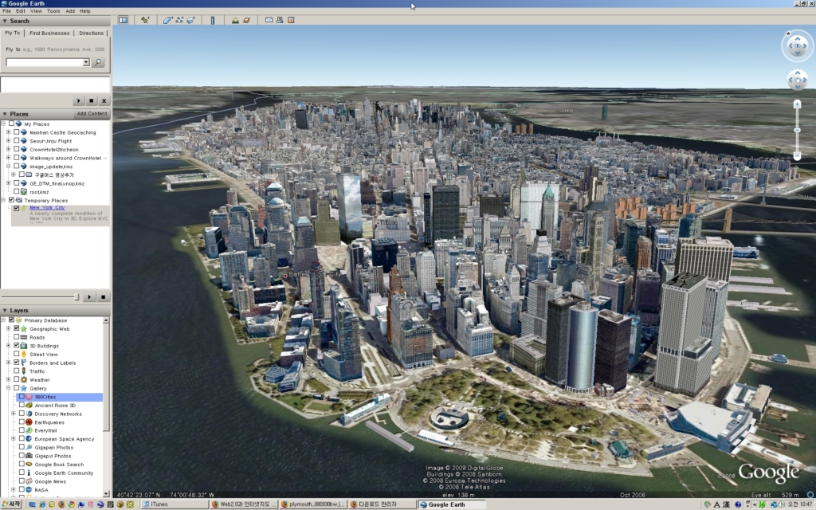Viewport: 816px width, 510px height.
Task: Click the Street View pegman layer icon
Action: coord(24,355)
